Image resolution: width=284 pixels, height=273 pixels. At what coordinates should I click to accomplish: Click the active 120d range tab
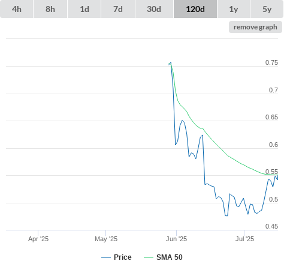195,9
